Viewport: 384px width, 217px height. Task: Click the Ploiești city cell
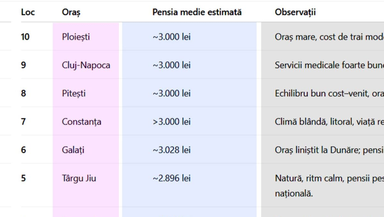pyautogui.click(x=76, y=37)
